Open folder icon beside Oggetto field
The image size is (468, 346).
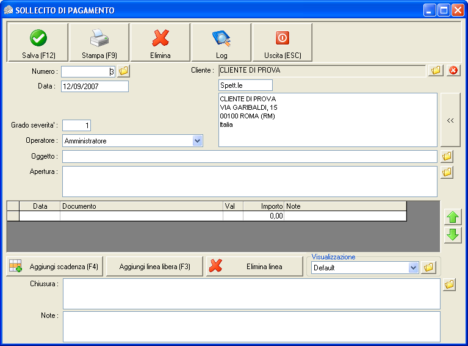(447, 156)
